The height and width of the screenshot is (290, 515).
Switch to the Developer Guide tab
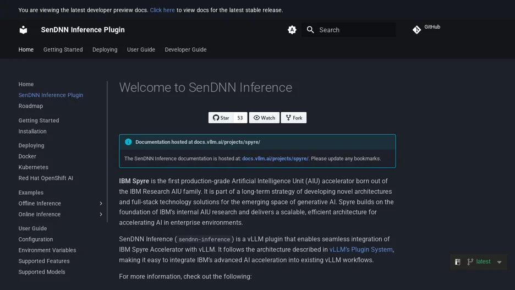point(185,50)
